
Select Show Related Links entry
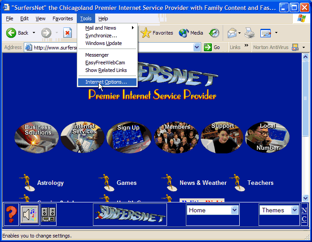click(x=107, y=70)
